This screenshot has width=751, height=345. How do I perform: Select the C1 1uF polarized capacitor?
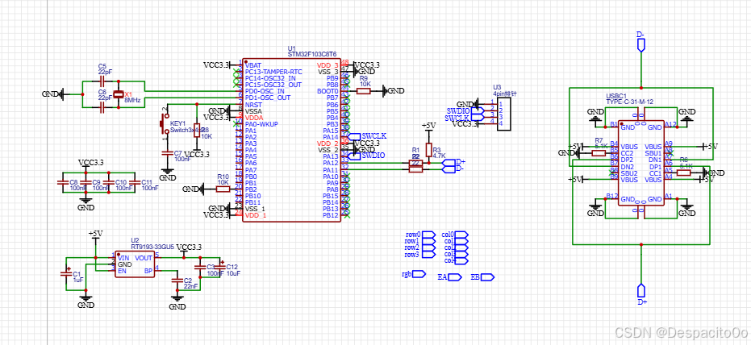pos(66,274)
